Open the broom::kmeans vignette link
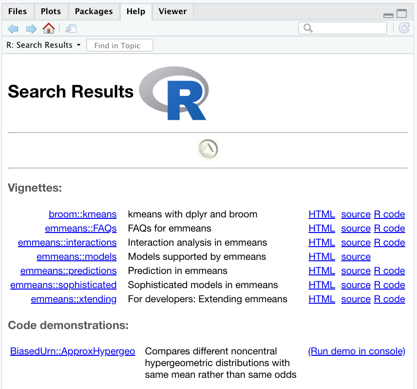 tap(83, 214)
